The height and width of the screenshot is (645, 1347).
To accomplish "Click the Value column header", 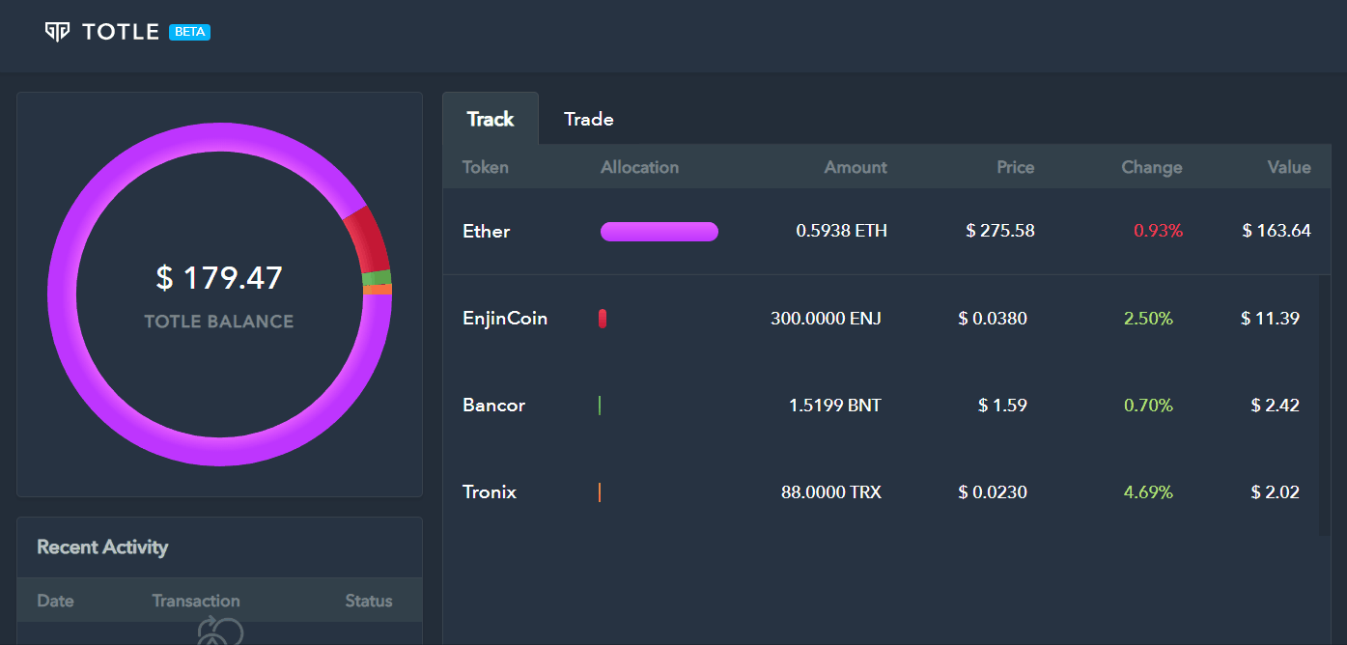I will tap(1289, 167).
